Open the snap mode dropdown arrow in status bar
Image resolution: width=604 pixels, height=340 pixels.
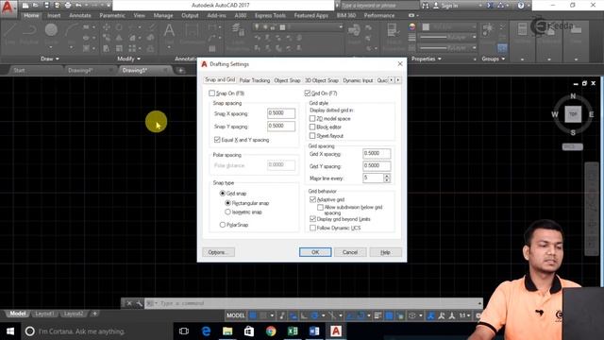pos(272,315)
